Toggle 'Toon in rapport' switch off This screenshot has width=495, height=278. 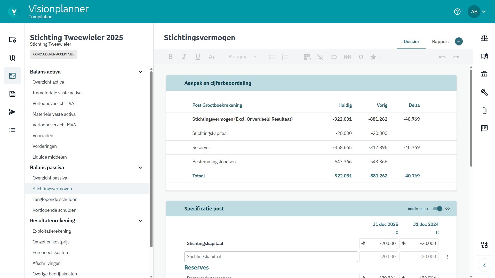(437, 209)
